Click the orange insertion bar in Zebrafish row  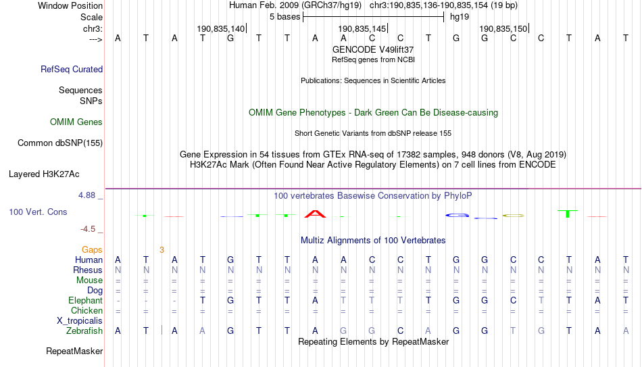tap(162, 330)
